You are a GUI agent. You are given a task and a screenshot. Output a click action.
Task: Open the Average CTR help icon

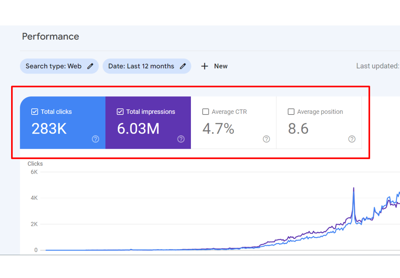pyautogui.click(x=266, y=139)
